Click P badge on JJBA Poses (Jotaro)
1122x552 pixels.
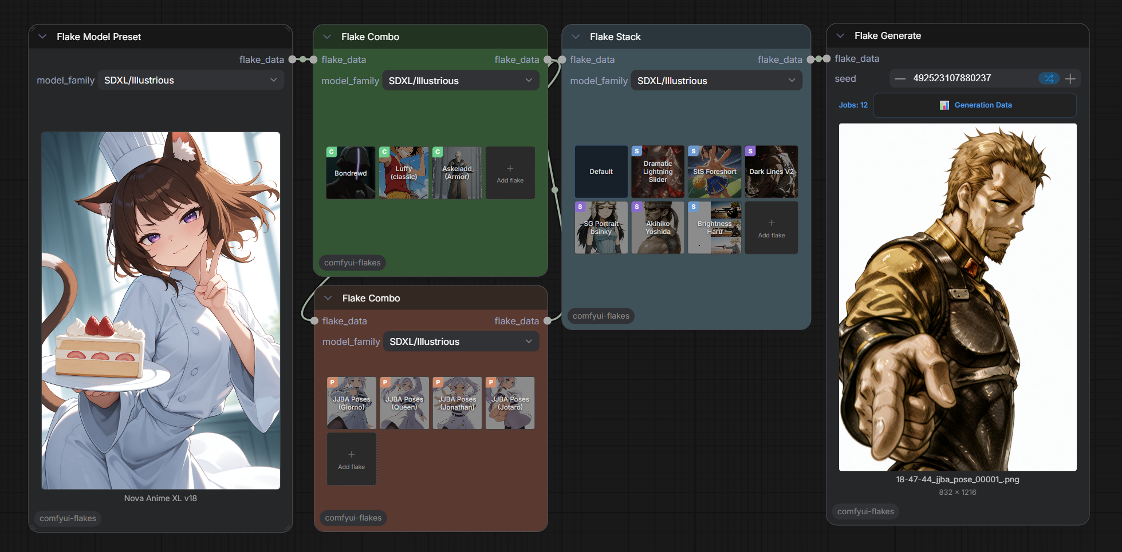coord(491,382)
